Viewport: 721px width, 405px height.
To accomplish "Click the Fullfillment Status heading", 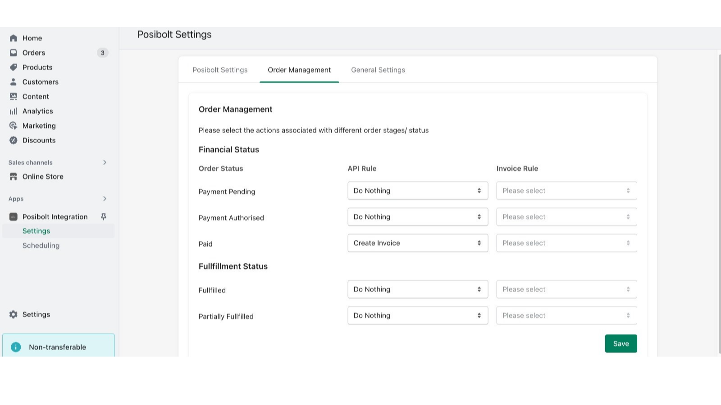I will point(233,266).
